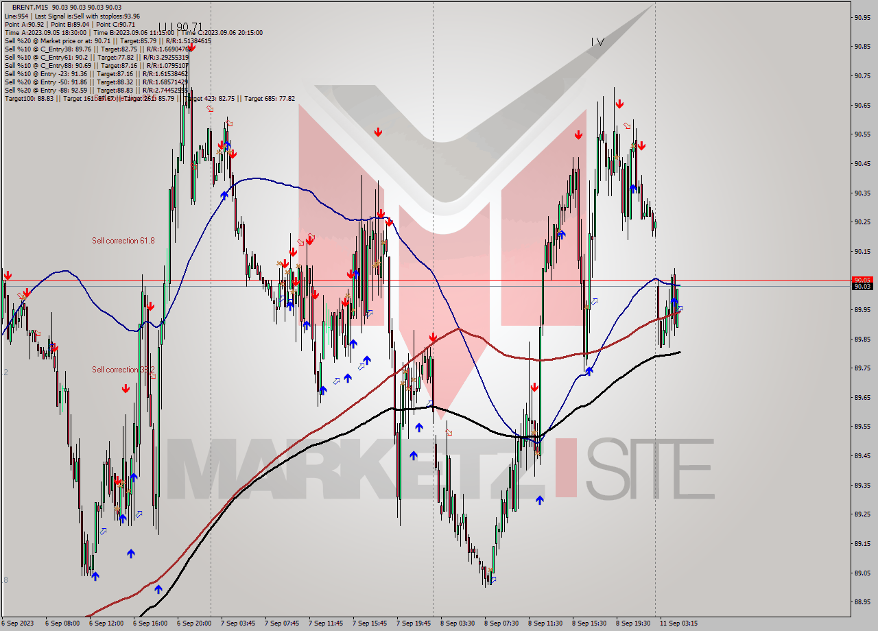This screenshot has height=631, width=878.
Task: Click the '| | | 90.71' wave label
Action: [x=180, y=27]
